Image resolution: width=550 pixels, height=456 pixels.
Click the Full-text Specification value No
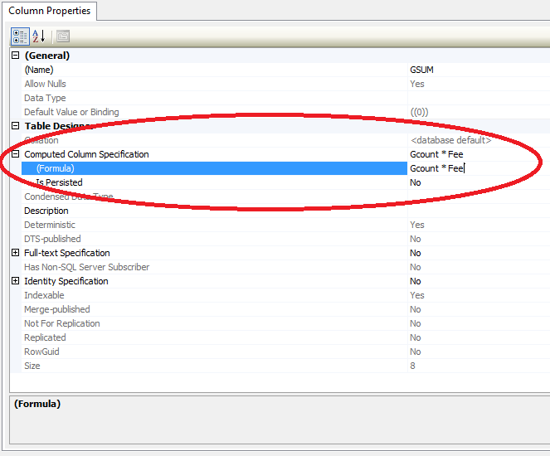(476, 253)
